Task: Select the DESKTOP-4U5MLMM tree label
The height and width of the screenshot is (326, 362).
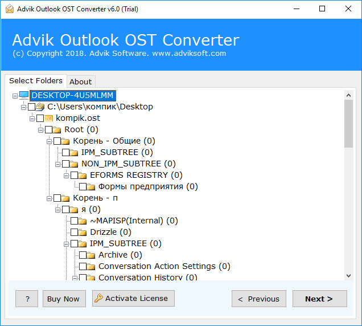Action: pos(73,95)
